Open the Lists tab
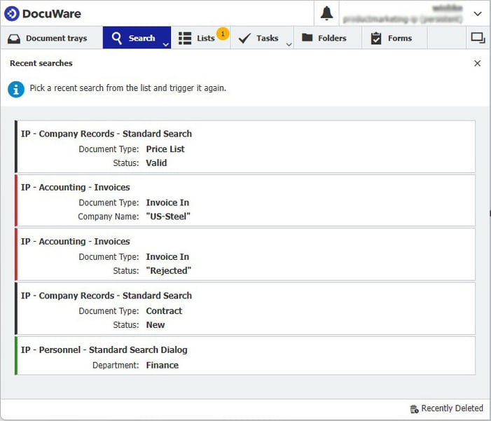The height and width of the screenshot is (421, 491). pos(196,38)
